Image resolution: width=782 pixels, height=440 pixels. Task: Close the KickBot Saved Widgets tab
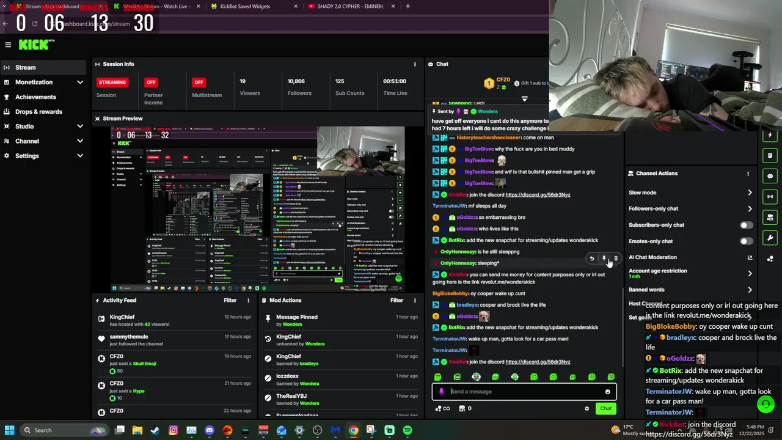click(296, 6)
